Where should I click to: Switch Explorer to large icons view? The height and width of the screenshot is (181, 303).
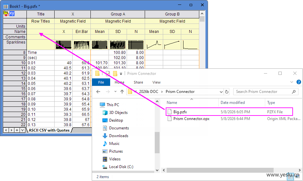[x=297, y=176]
